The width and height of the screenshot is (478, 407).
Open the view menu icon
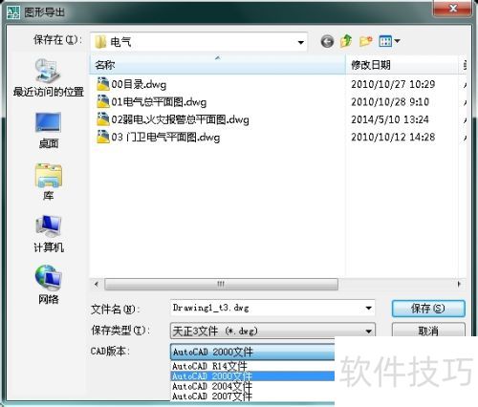[389, 41]
